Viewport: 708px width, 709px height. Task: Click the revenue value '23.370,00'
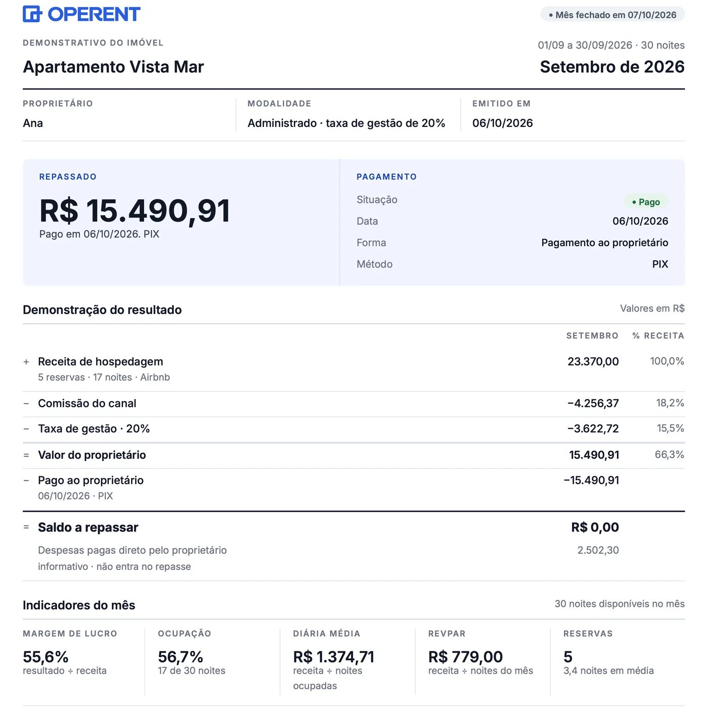pos(593,362)
